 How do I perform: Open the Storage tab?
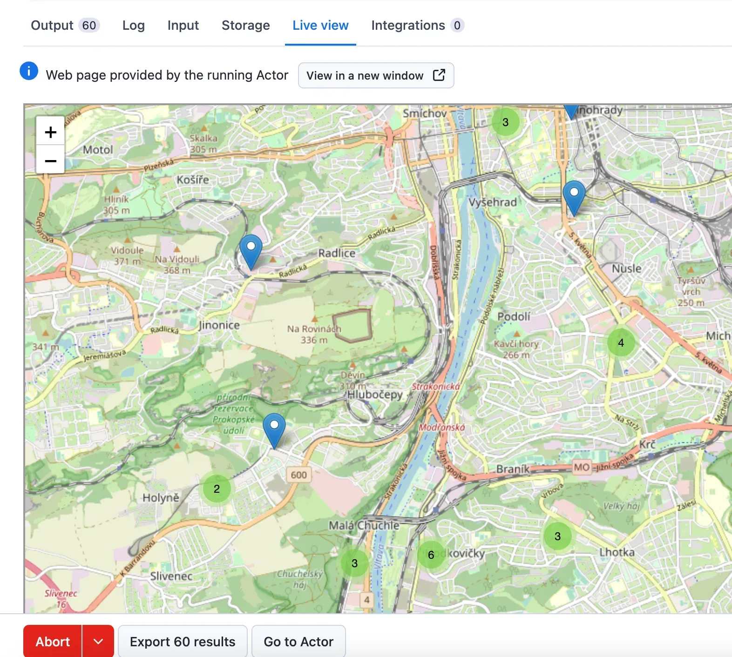245,25
